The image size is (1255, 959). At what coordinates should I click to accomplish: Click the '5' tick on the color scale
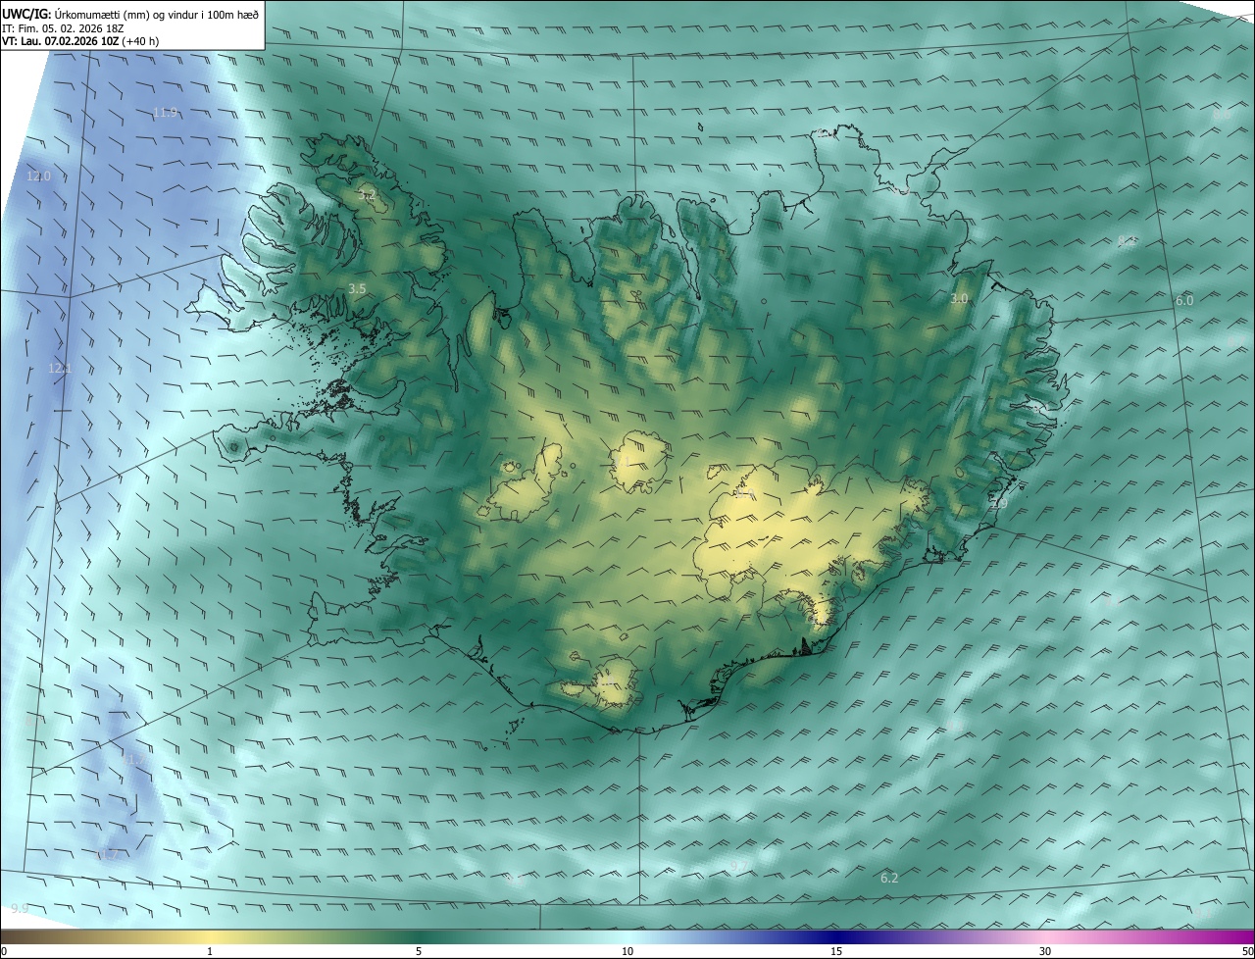click(x=419, y=952)
